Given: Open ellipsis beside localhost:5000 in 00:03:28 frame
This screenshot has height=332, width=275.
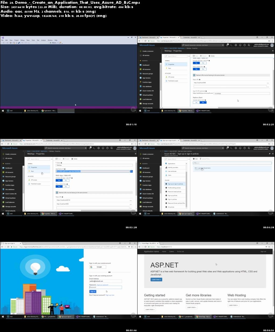Looking at the screenshot, I should pos(131,204).
